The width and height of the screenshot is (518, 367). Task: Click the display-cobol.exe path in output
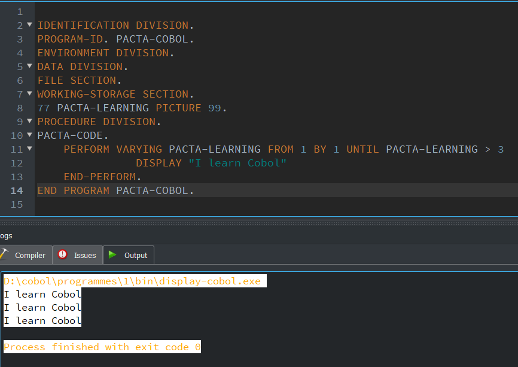132,281
